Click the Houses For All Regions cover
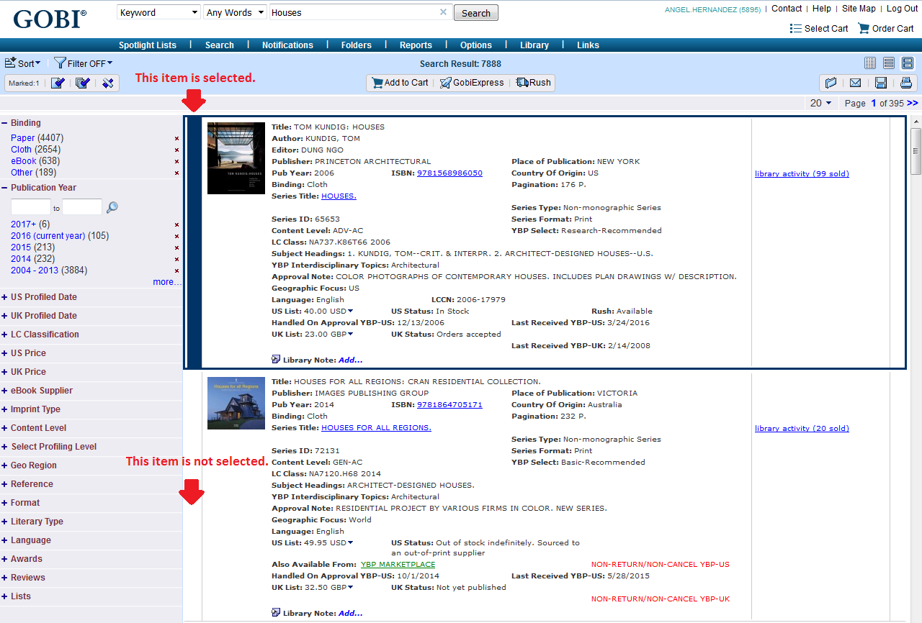The height and width of the screenshot is (623, 922). point(236,404)
